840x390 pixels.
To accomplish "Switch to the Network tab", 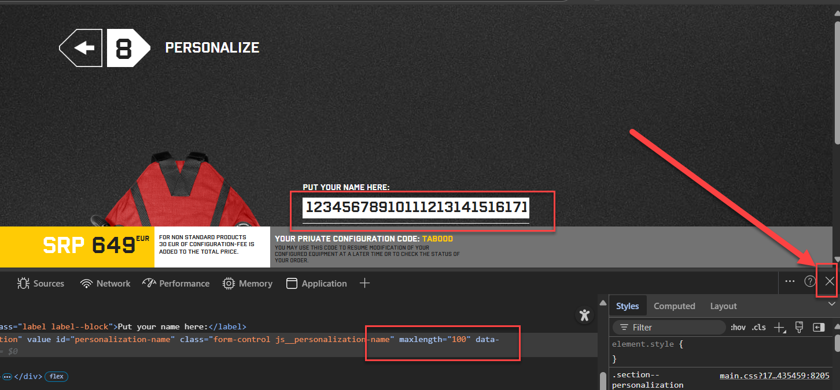I will click(x=105, y=284).
